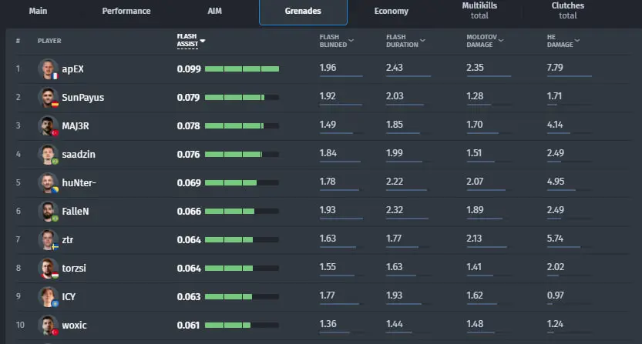Switch to the Performance tab
The width and height of the screenshot is (642, 344).
[126, 12]
